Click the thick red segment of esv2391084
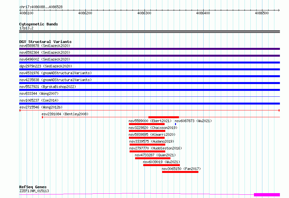This screenshot has width=289, height=198. click(x=164, y=117)
